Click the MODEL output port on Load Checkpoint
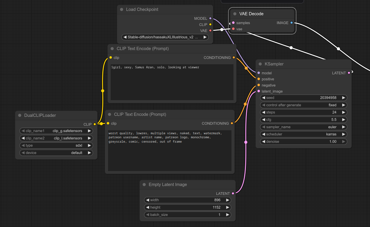Viewport: 370px width, 227px height. (x=210, y=18)
